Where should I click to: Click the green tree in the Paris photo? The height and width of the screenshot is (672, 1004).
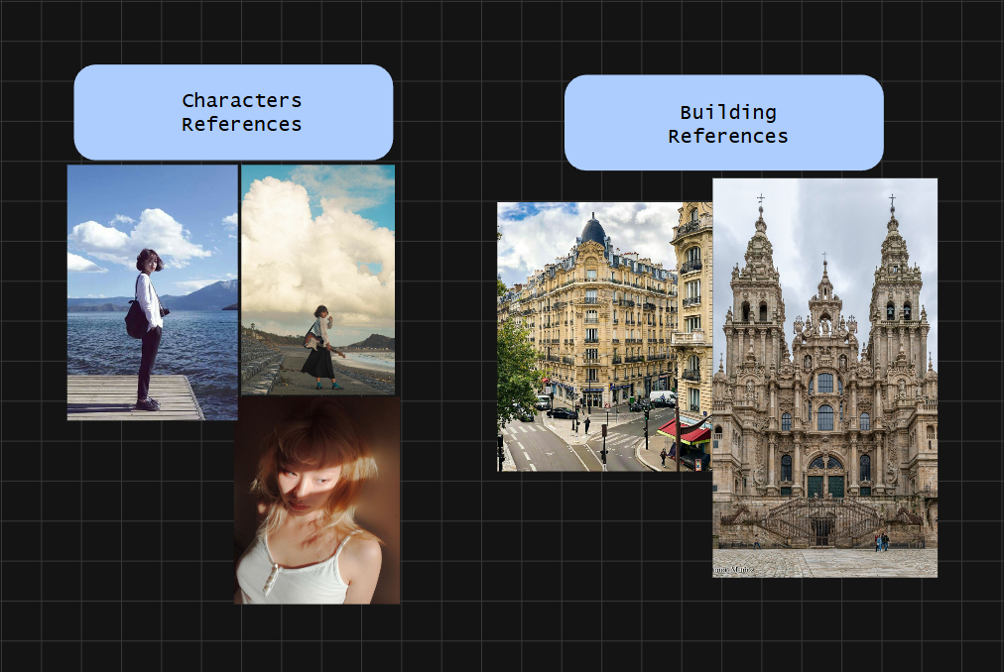[516, 367]
